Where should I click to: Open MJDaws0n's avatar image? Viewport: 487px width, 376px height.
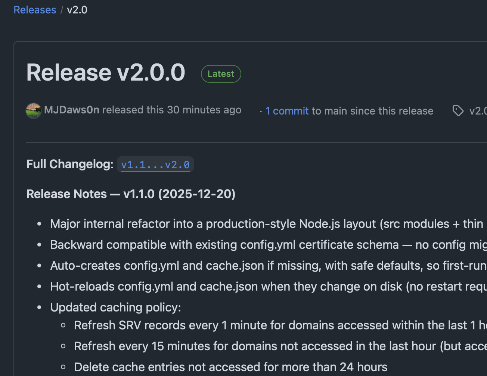point(33,111)
